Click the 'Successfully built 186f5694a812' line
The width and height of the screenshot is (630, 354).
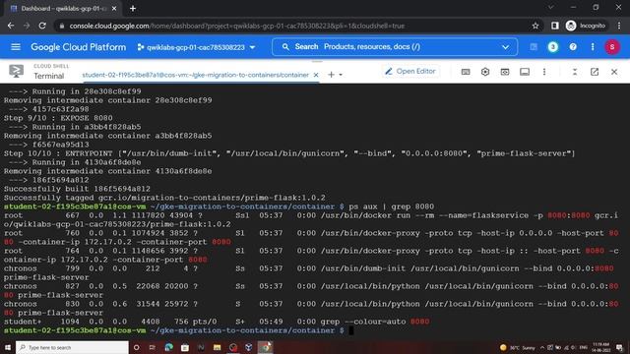point(77,189)
